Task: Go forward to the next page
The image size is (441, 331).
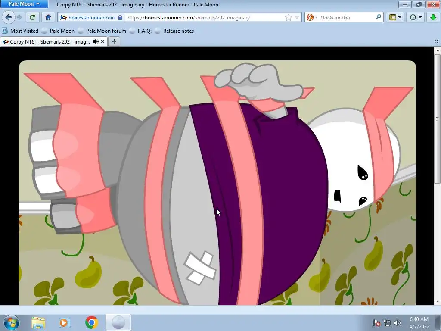Action: 19,17
